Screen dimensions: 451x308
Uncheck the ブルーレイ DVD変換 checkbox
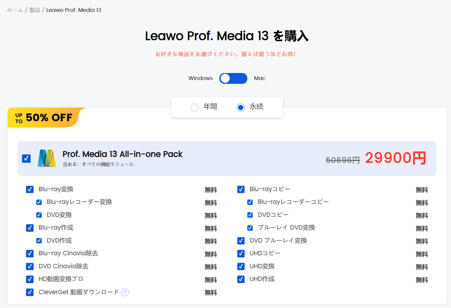point(250,228)
